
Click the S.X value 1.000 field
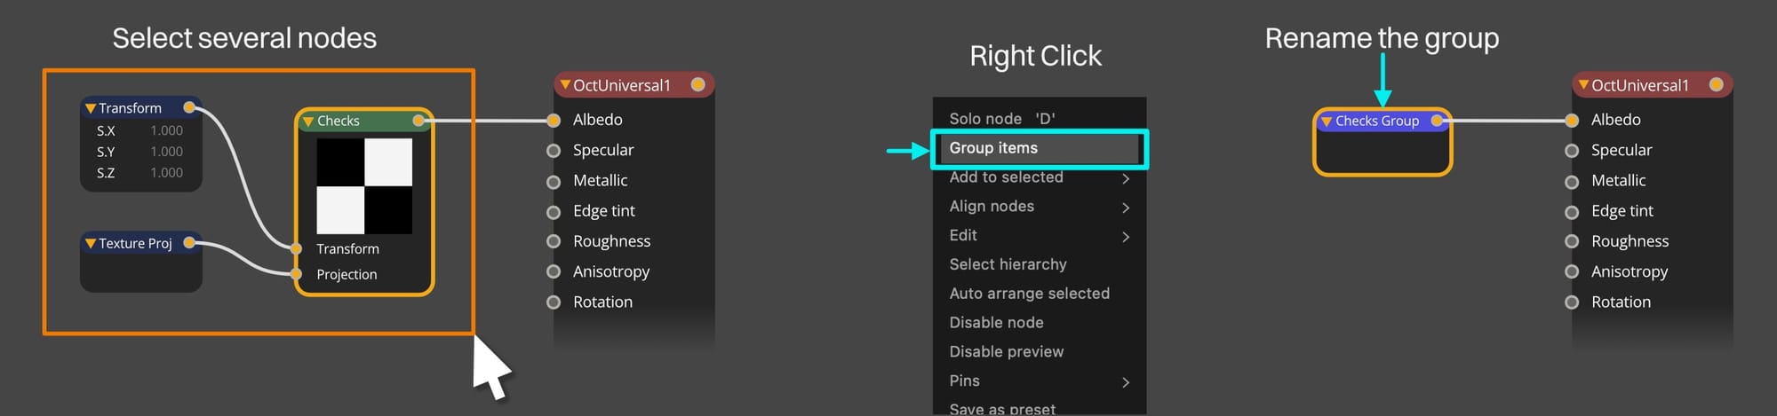click(166, 130)
